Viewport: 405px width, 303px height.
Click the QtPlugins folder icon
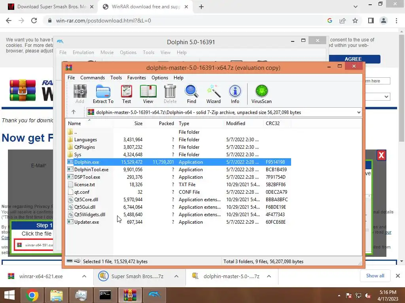(70, 147)
